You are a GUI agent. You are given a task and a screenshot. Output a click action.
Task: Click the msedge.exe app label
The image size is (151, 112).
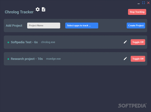pyautogui.click(x=53, y=59)
